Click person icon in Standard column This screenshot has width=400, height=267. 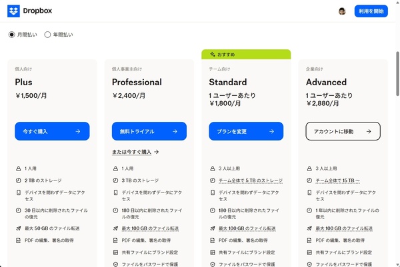(213, 168)
